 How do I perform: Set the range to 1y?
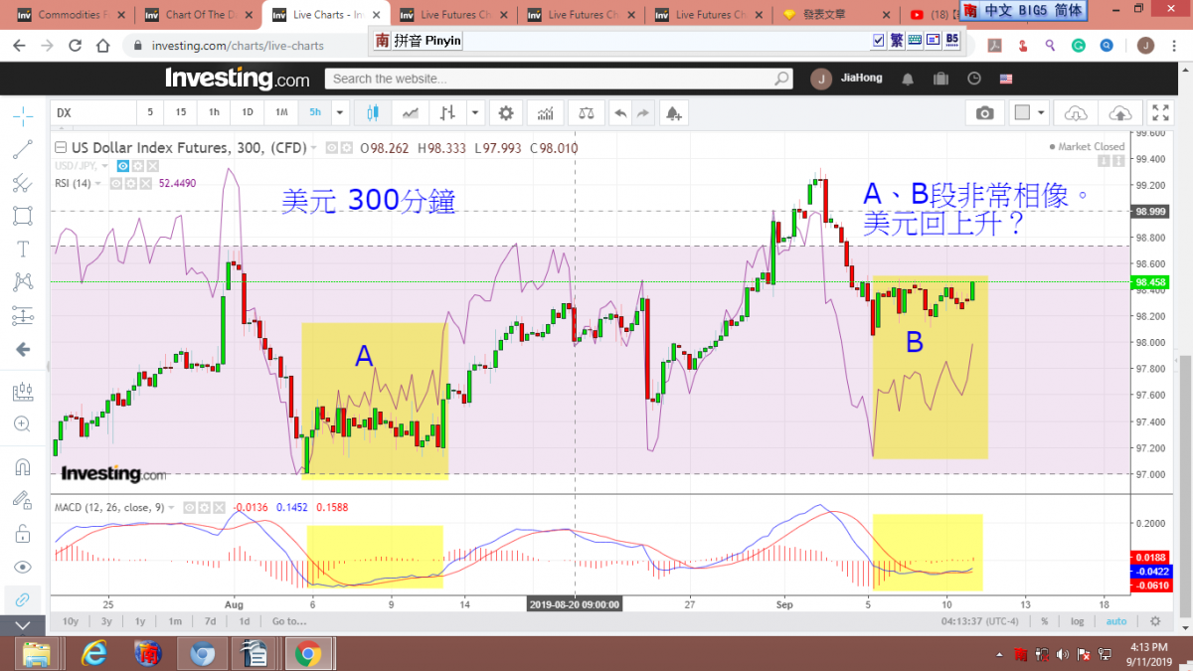[140, 621]
